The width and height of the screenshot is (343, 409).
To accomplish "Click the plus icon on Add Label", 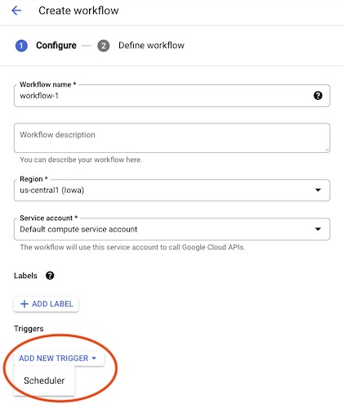I will coord(24,304).
